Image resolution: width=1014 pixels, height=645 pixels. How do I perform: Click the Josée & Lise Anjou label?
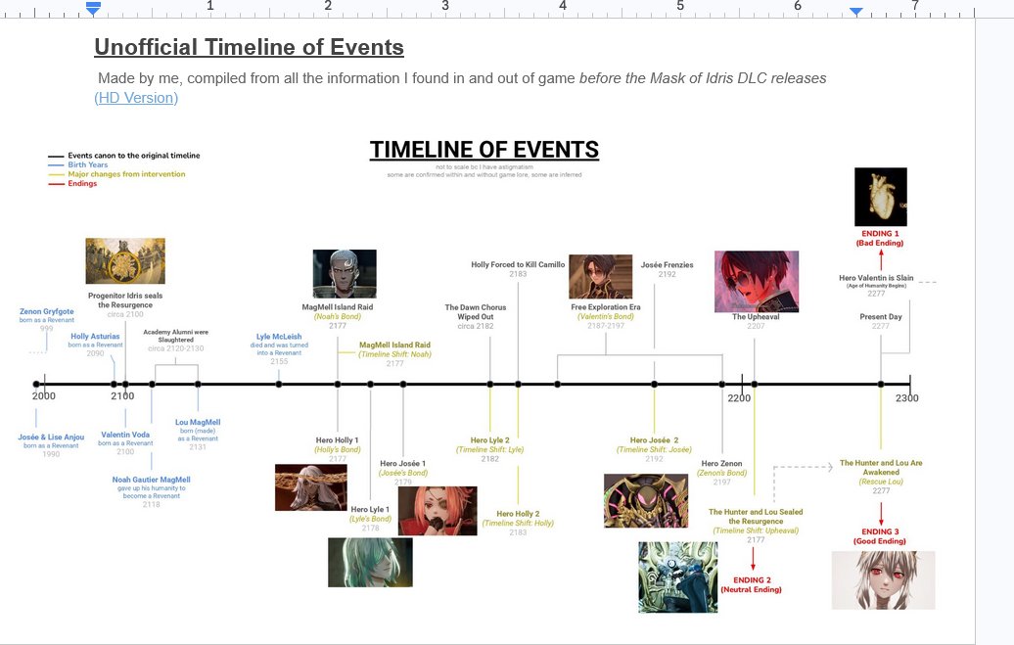(51, 445)
